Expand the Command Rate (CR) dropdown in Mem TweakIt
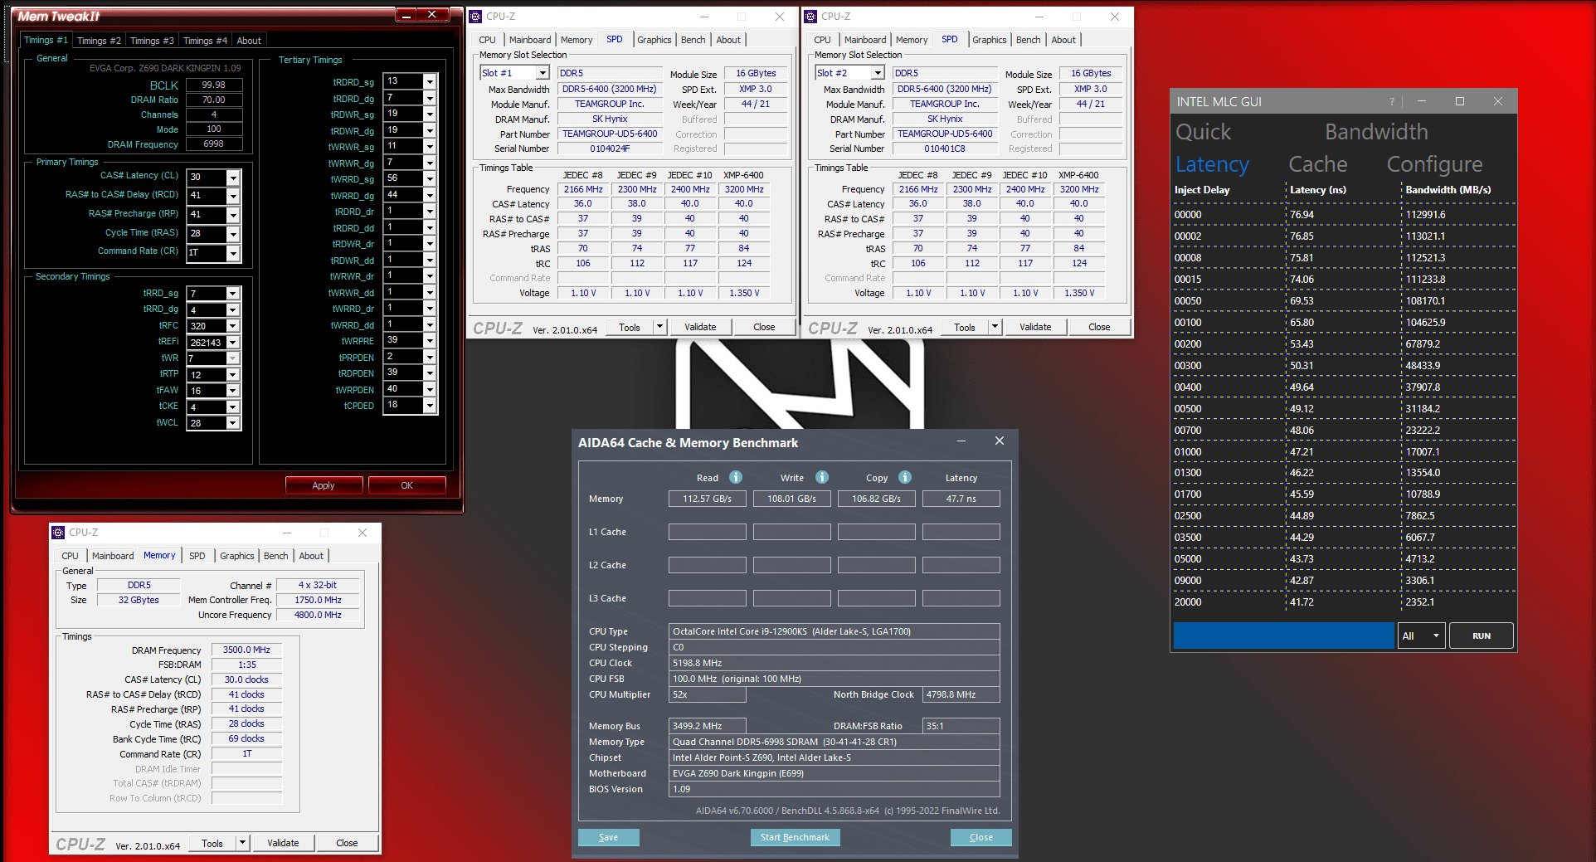The height and width of the screenshot is (862, 1596). [233, 253]
